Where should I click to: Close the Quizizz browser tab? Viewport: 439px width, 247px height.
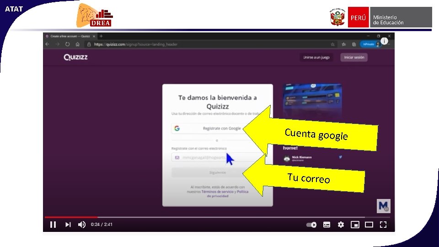tap(94, 36)
